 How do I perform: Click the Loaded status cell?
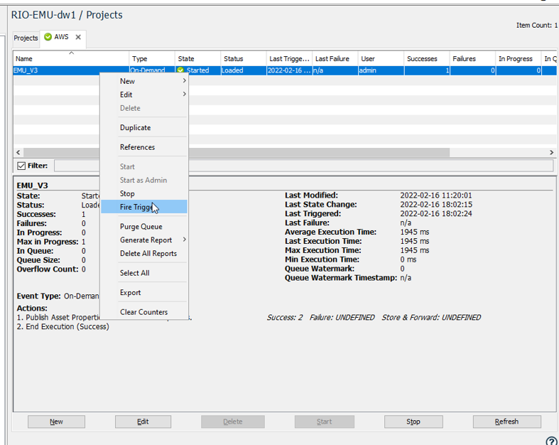coord(244,70)
